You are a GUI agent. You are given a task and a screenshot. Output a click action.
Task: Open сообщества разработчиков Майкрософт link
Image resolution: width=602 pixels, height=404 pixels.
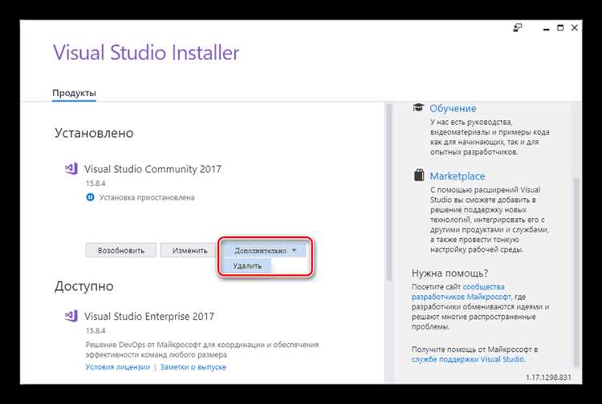point(461,292)
